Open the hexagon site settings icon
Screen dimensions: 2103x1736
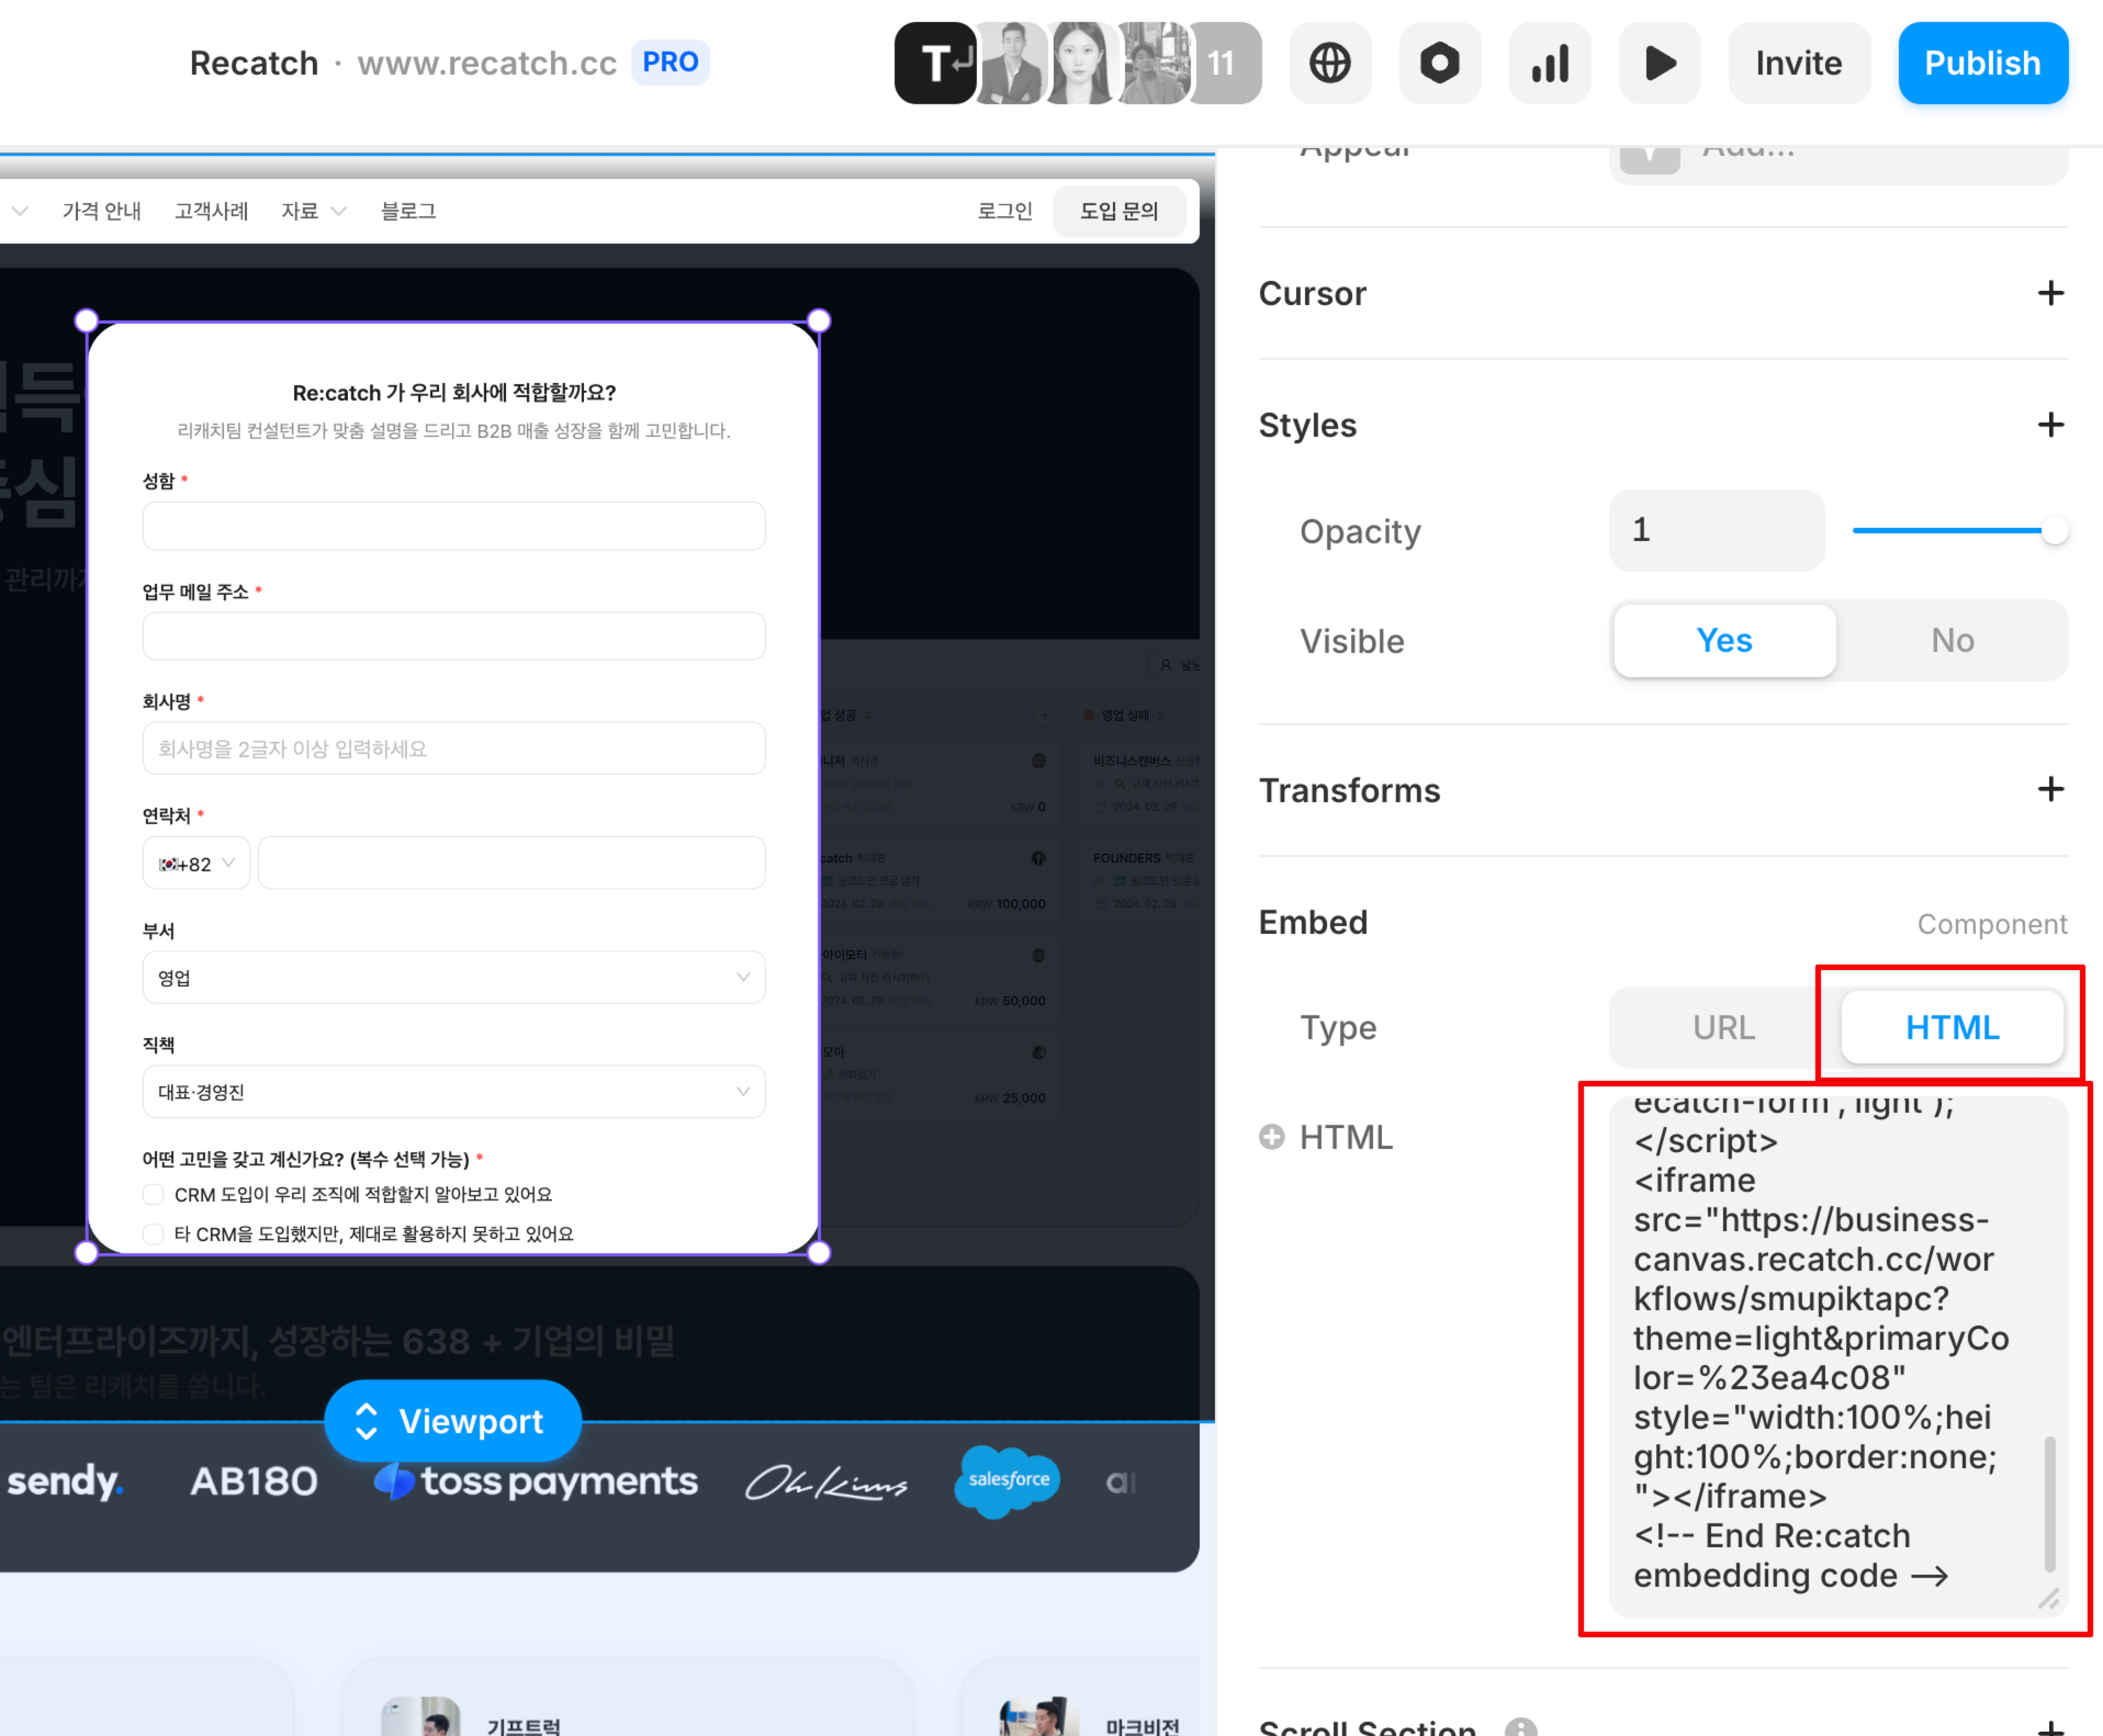tap(1439, 63)
